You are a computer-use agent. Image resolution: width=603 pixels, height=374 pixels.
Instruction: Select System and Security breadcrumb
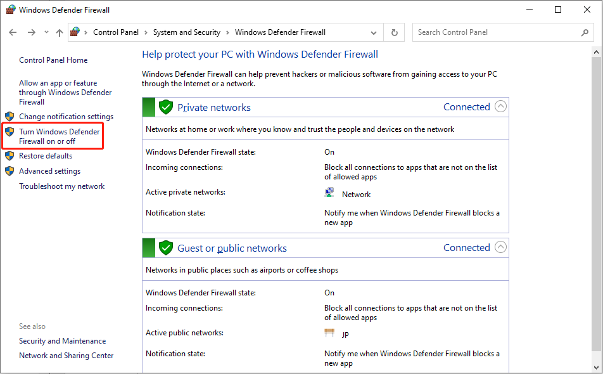187,32
